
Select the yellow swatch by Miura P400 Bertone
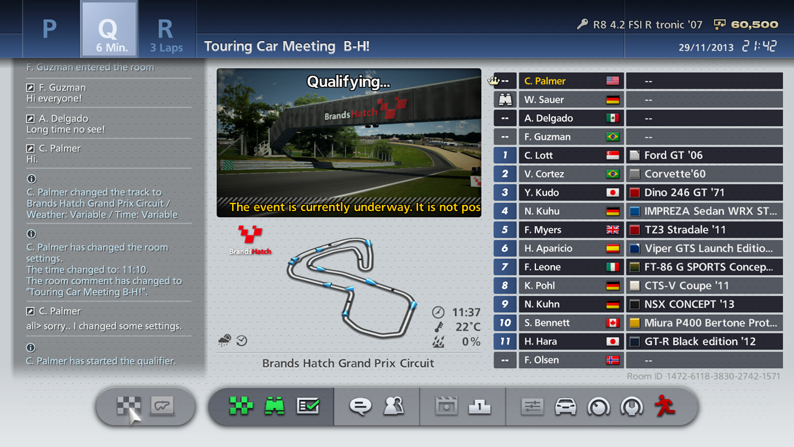click(x=635, y=323)
